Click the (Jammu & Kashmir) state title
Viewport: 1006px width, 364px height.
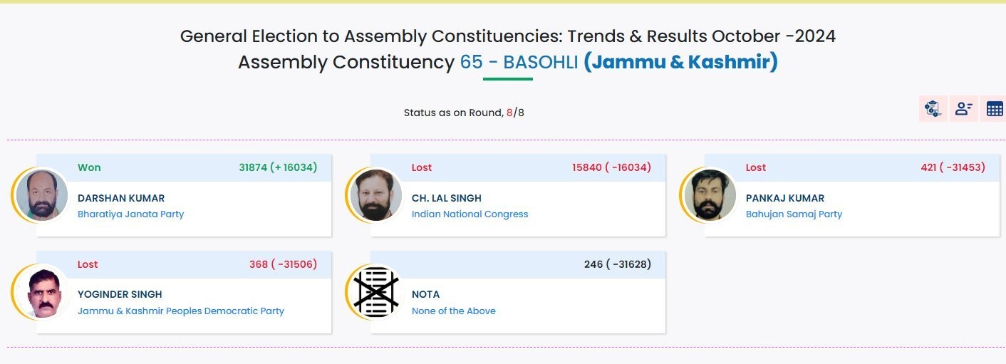tap(680, 62)
